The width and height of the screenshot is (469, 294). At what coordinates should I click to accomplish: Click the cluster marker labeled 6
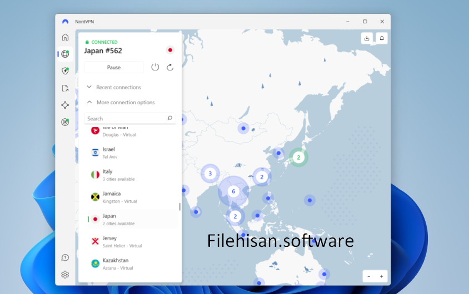coord(233,191)
